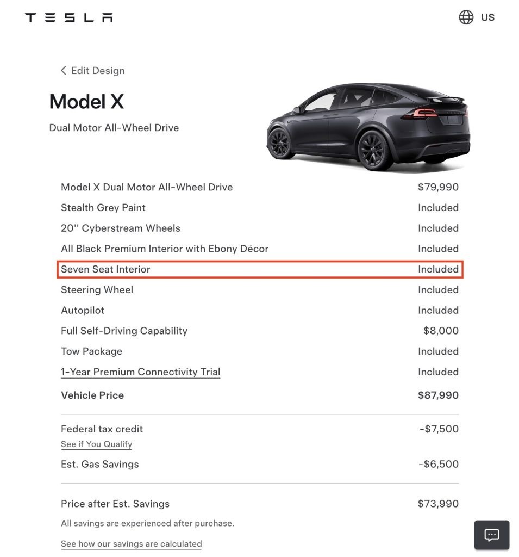Viewport: 519px width, 557px height.
Task: Click the Est. Gas Savings label
Action: pyautogui.click(x=99, y=465)
